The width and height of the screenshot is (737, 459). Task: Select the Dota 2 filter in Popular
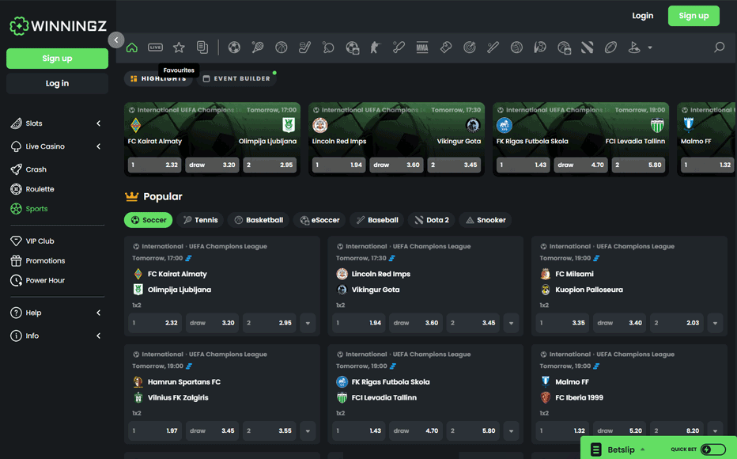click(x=432, y=220)
